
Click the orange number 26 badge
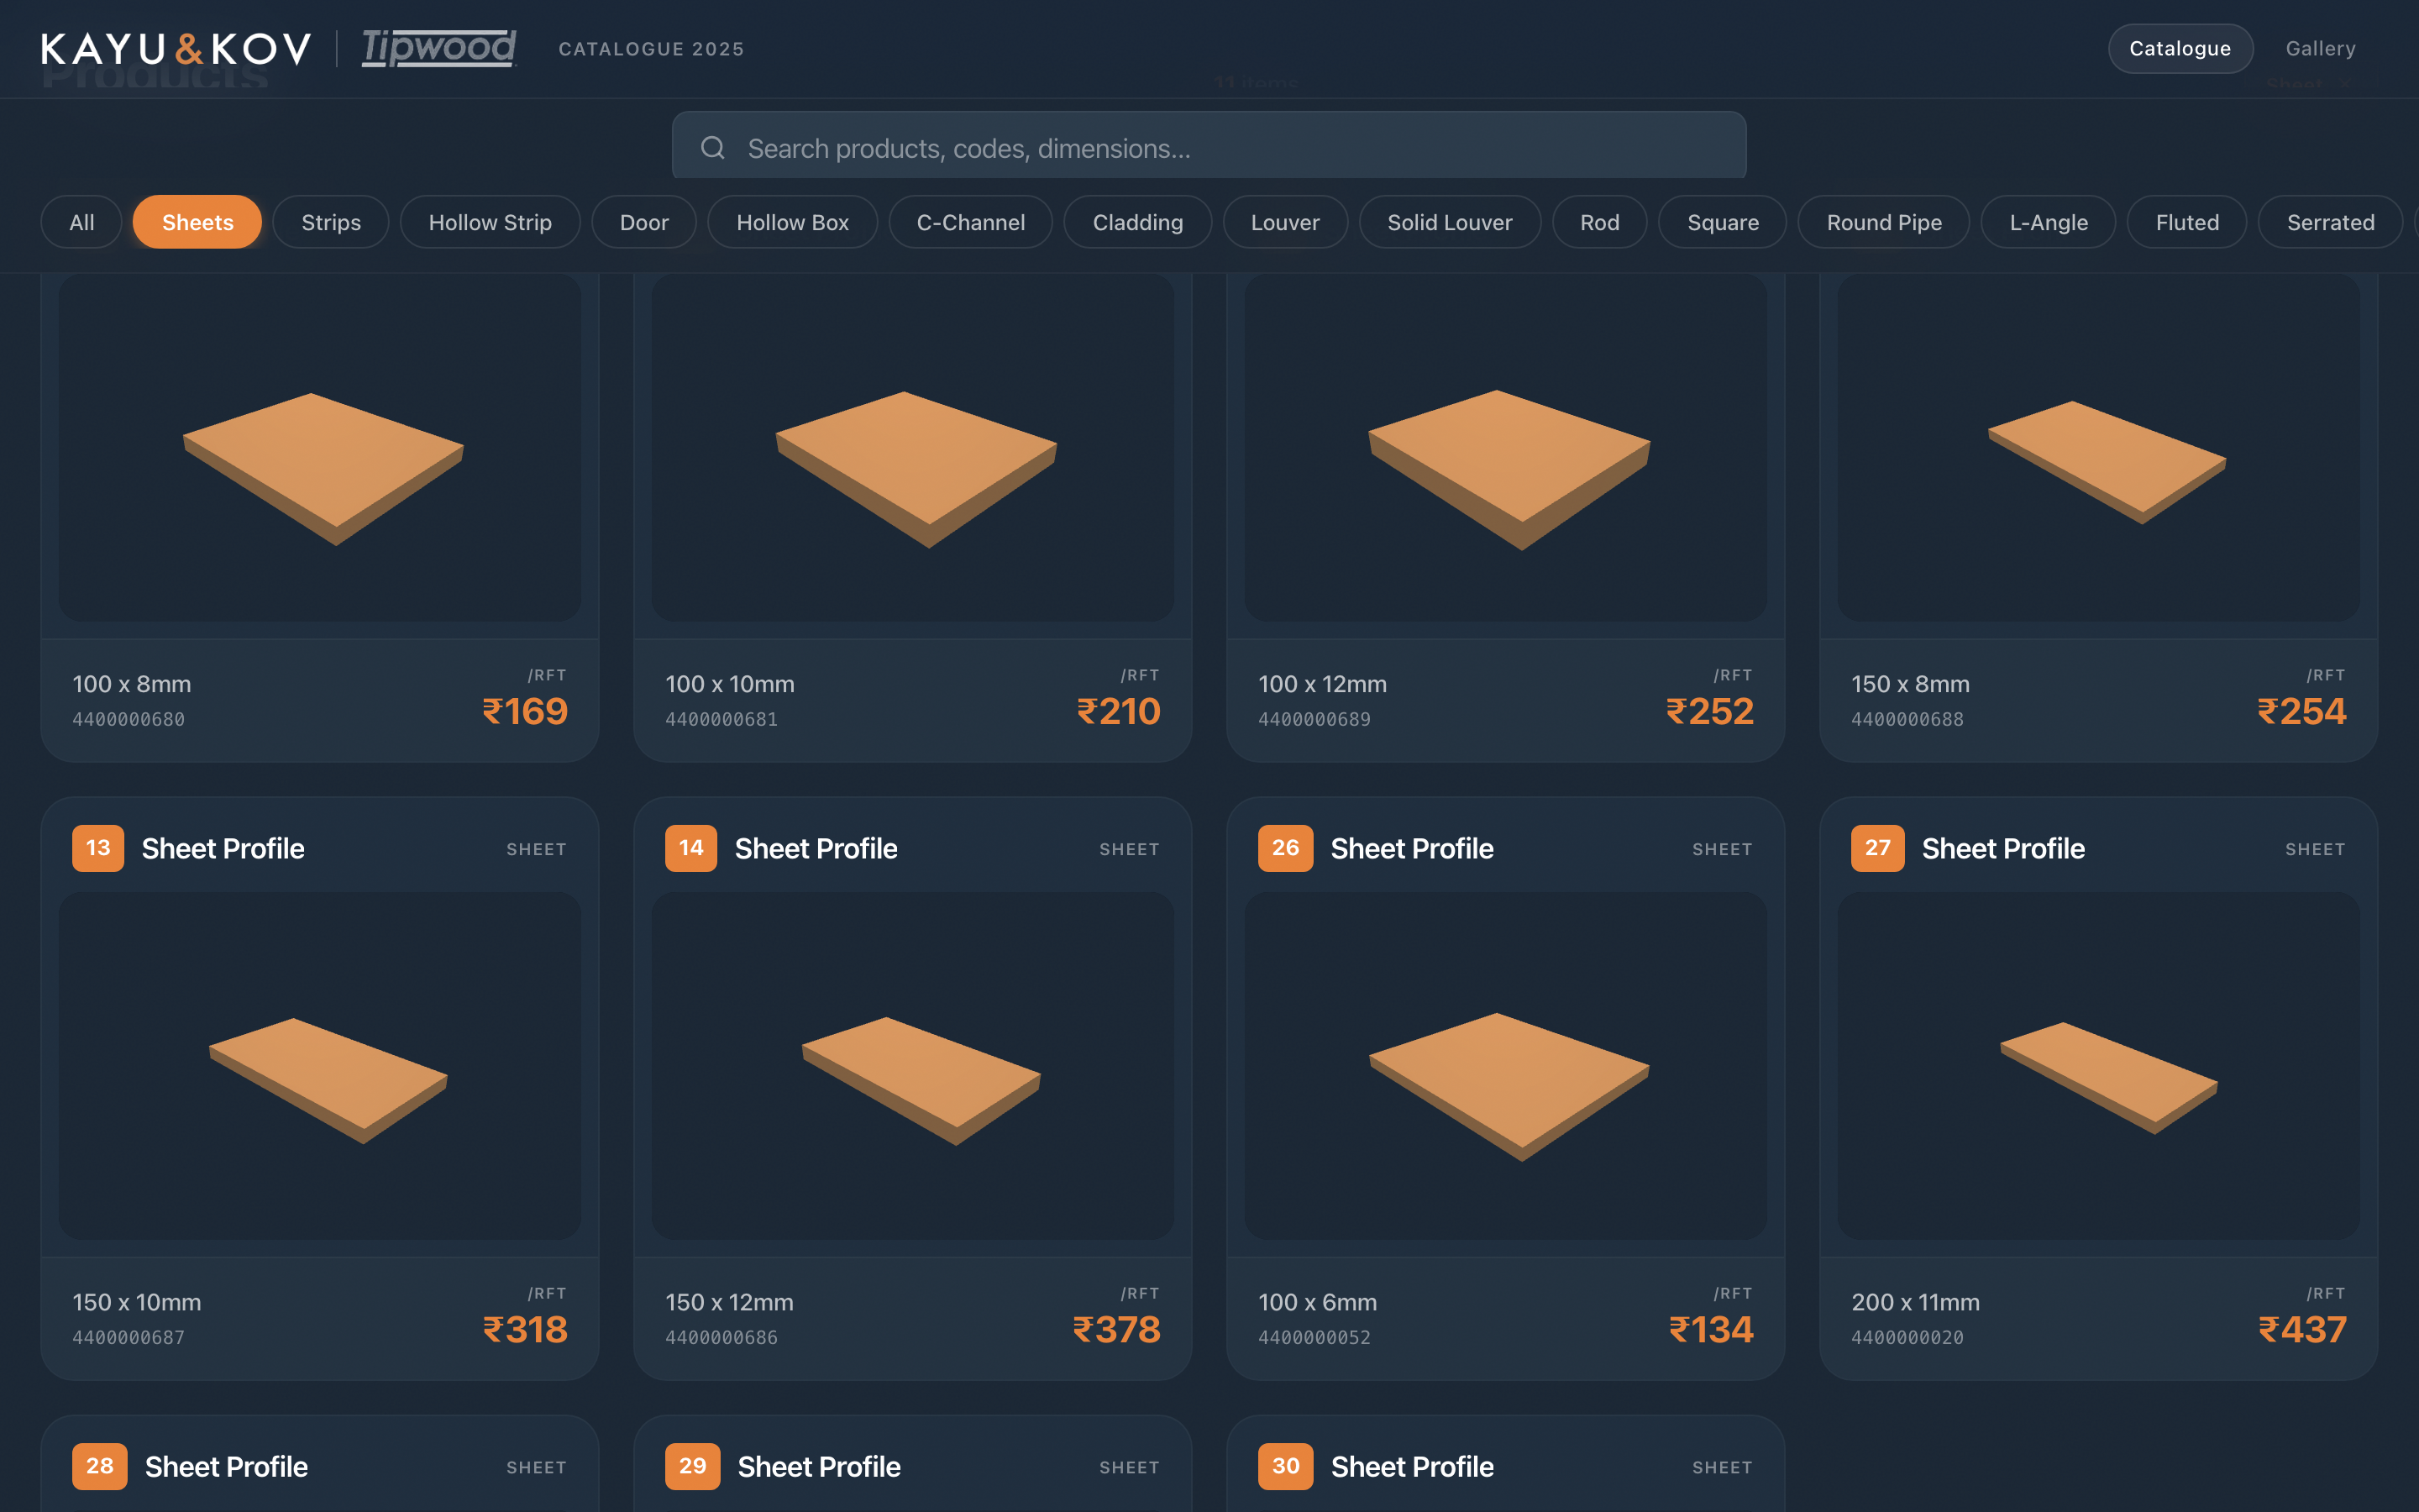[1285, 848]
